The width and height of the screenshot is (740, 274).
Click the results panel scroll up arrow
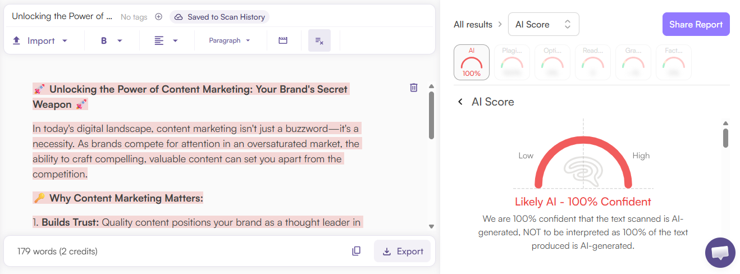[x=725, y=124]
